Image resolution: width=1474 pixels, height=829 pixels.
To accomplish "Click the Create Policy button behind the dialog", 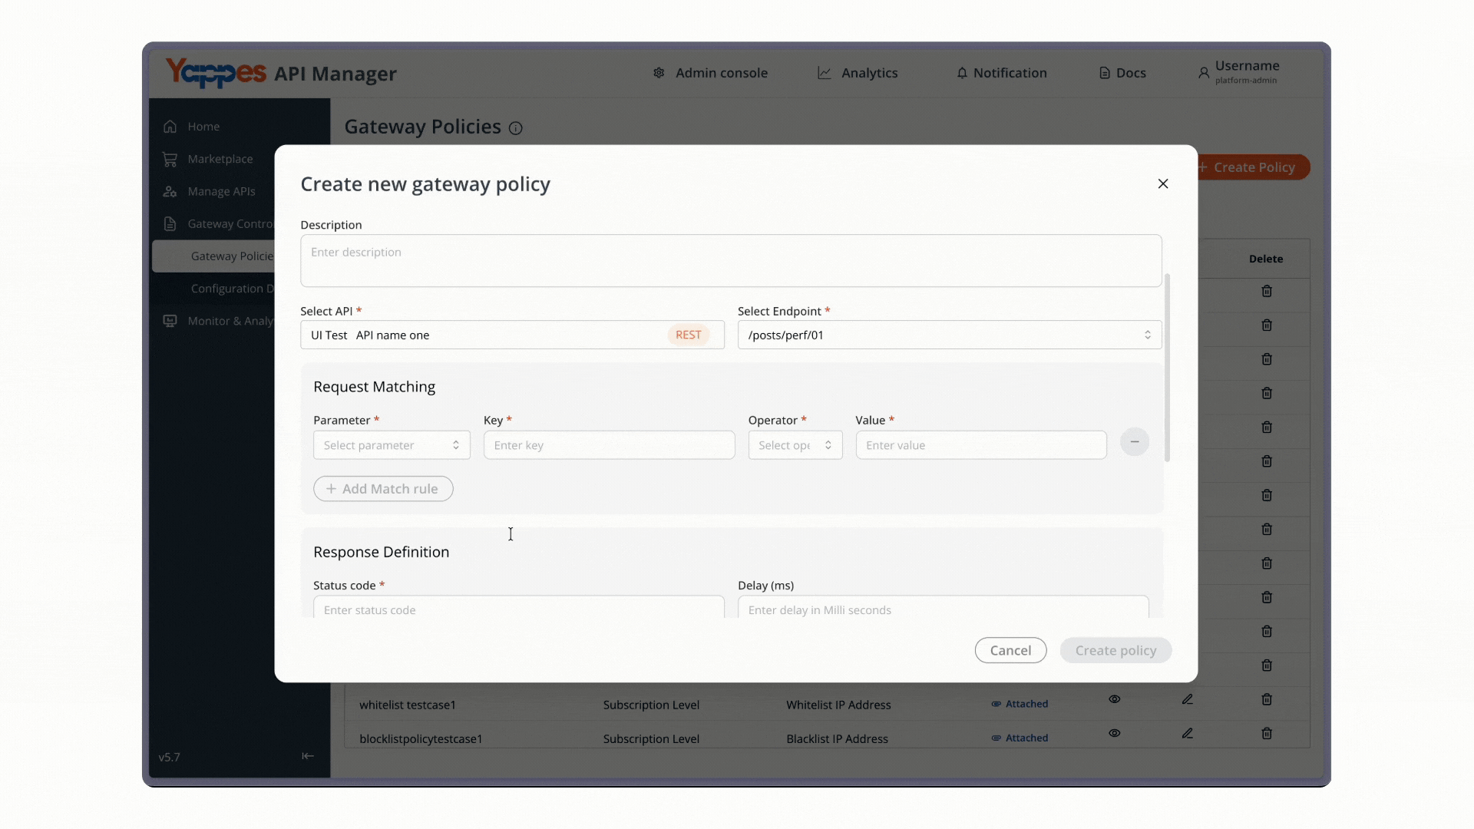I will pyautogui.click(x=1254, y=167).
